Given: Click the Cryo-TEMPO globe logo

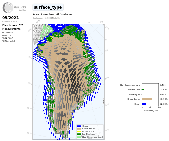Looking at the screenshot, I should [x=8, y=8].
